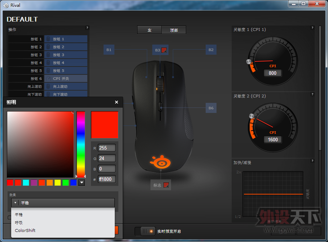Collapse the 效果 effect dropdown
328x242 pixels.
tap(63, 203)
